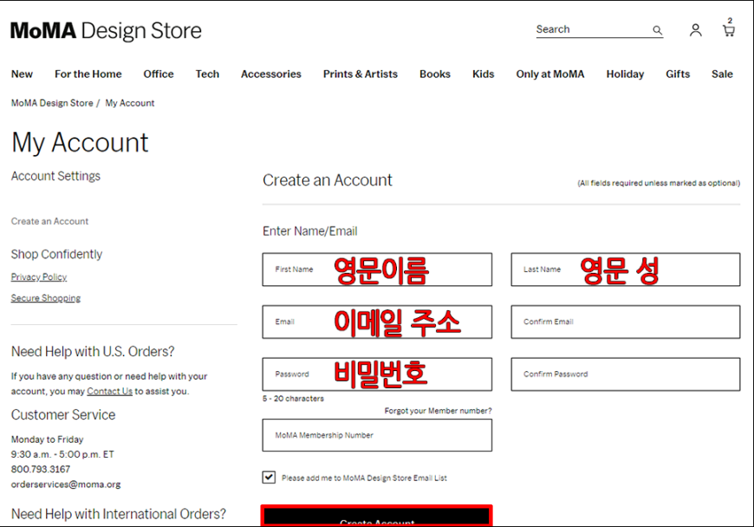754x527 pixels.
Task: Click the Email field
Action: pos(377,322)
